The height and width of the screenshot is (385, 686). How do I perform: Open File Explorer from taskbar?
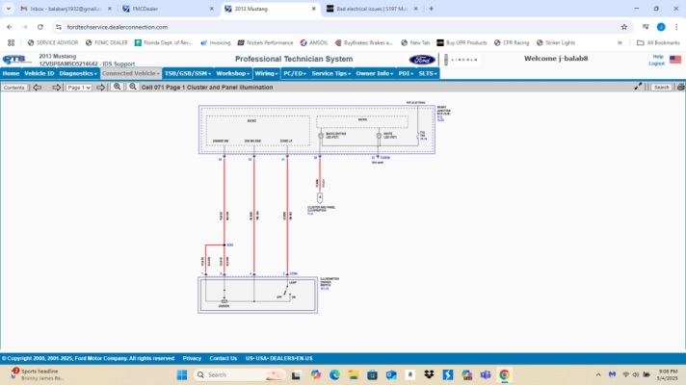[354, 375]
